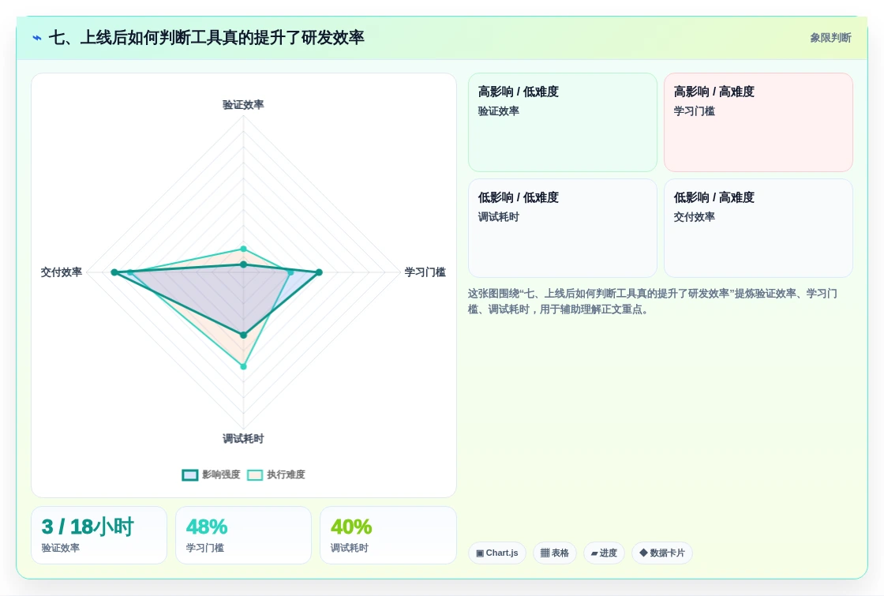
Task: Click the light teal data point near 调试耗时 axis
Action: point(244,366)
